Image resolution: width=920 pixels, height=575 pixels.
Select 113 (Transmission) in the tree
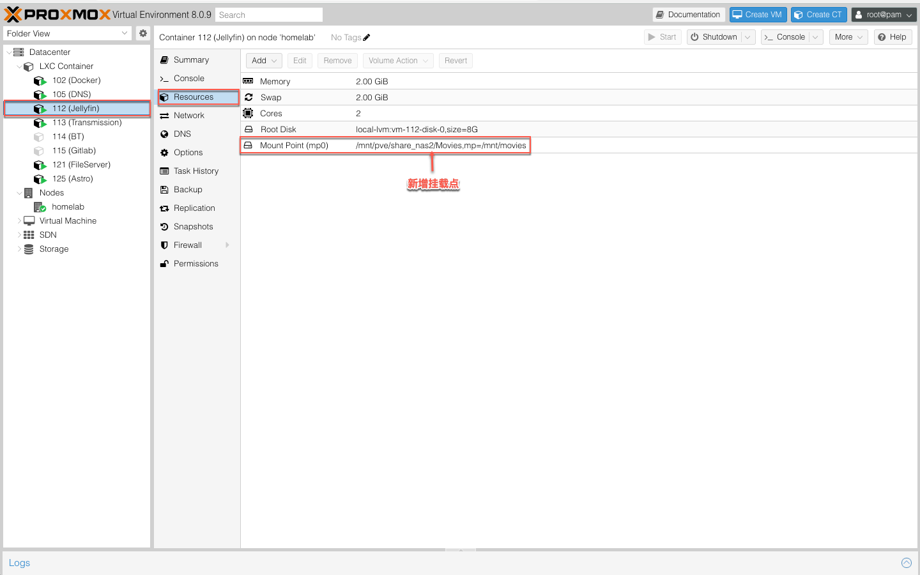pos(77,123)
